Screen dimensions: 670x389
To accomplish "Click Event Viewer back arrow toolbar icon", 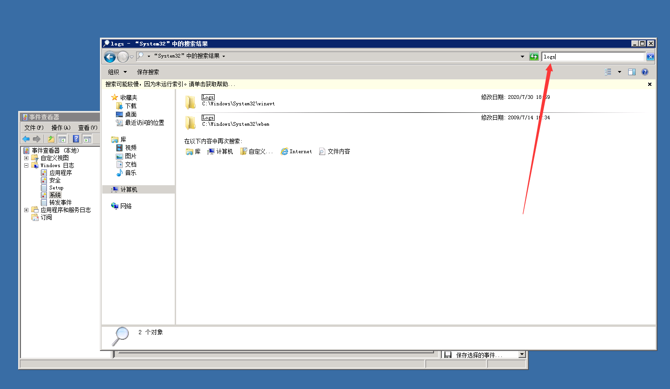I will tap(26, 139).
